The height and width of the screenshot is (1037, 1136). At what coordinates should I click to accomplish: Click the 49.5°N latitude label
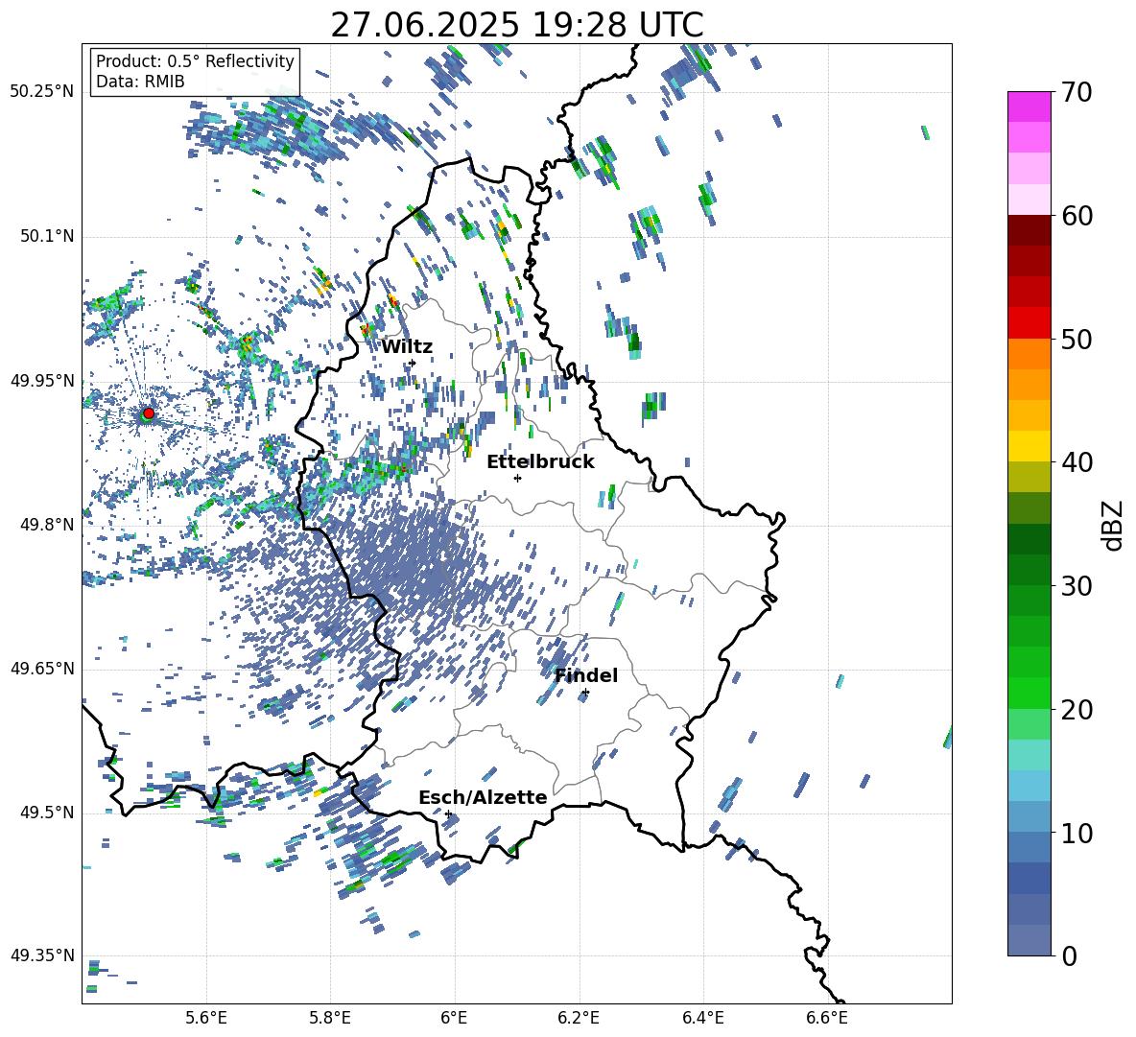(x=47, y=813)
